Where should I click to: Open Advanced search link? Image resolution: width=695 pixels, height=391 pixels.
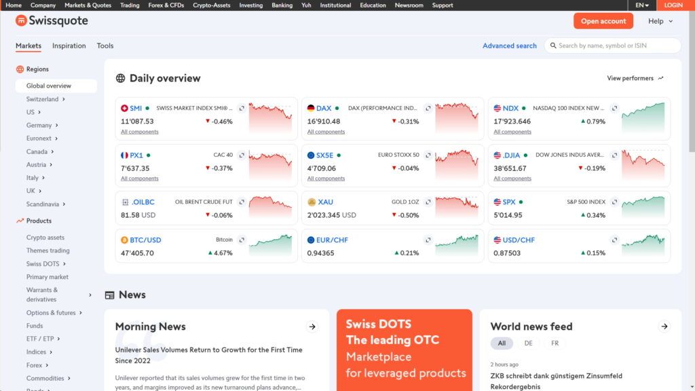(509, 45)
